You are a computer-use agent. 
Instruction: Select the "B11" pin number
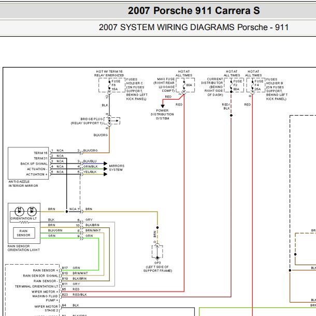click(64, 284)
